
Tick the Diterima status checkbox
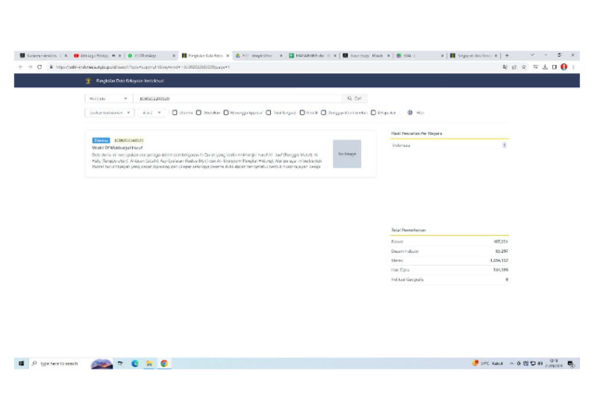point(174,112)
